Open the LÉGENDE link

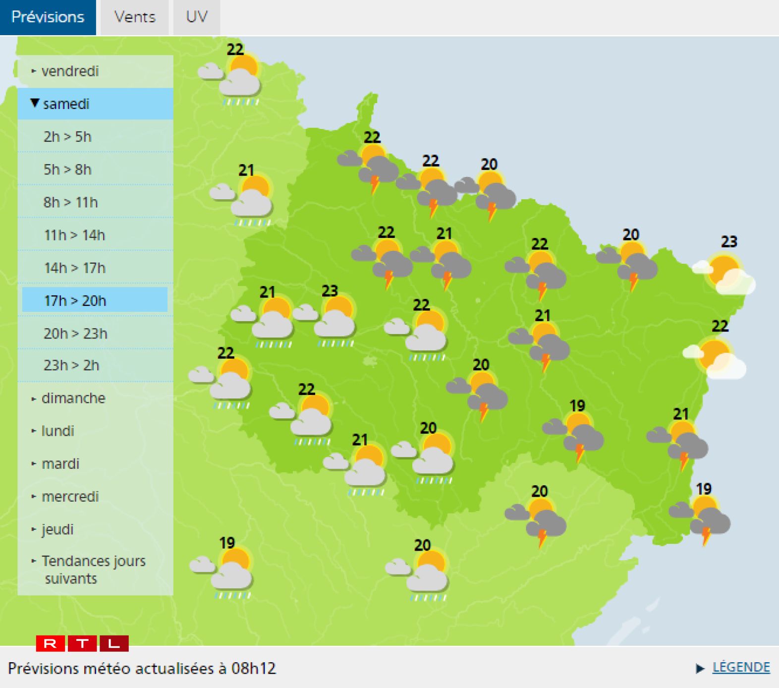tap(741, 668)
